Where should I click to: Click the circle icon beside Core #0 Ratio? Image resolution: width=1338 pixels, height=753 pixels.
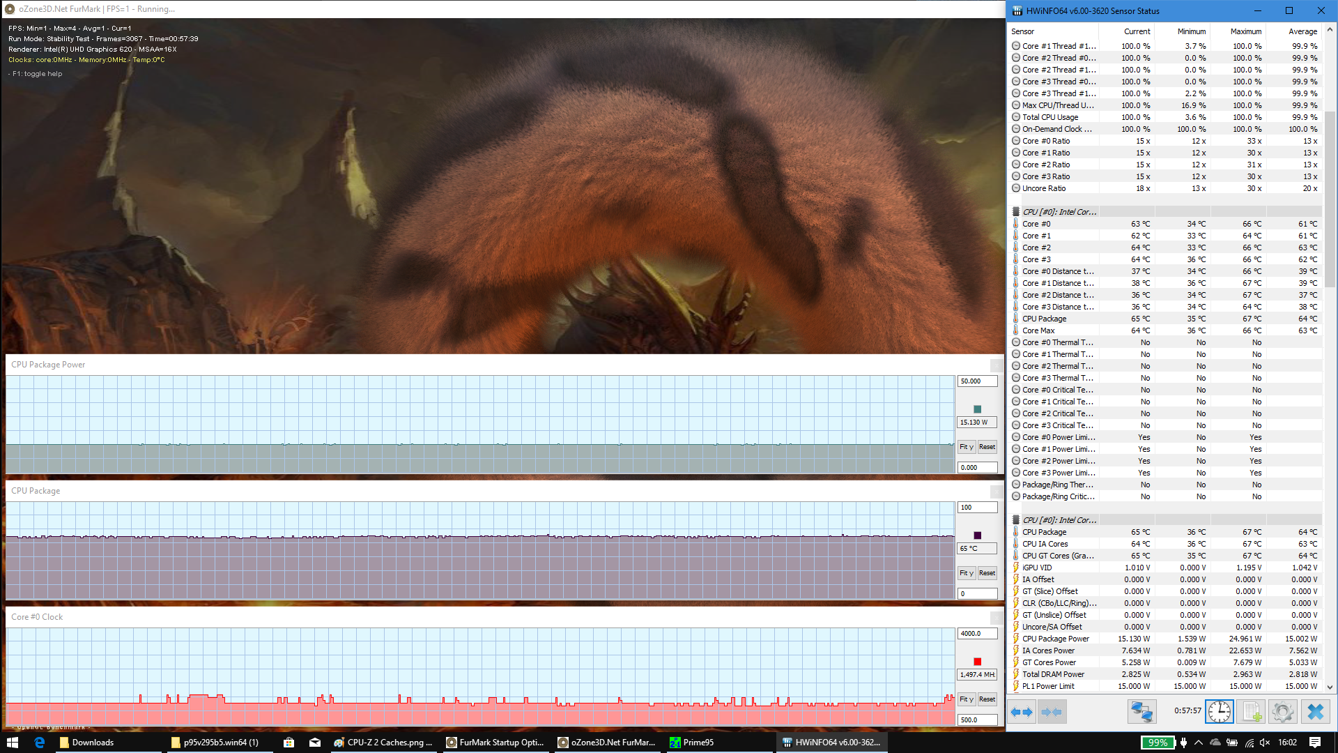tap(1016, 141)
